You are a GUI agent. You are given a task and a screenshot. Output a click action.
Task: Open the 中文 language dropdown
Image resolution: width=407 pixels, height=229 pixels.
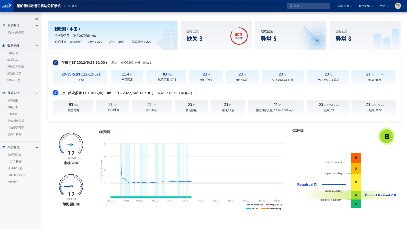click(384, 6)
